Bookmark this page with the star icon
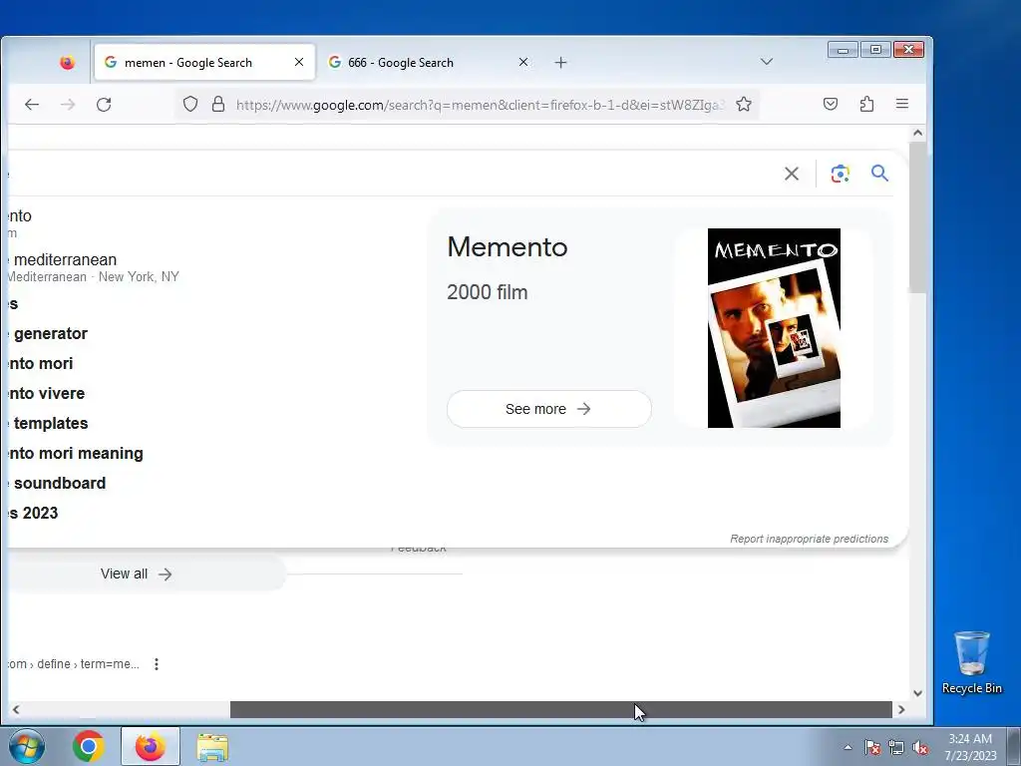This screenshot has height=766, width=1021. click(744, 104)
